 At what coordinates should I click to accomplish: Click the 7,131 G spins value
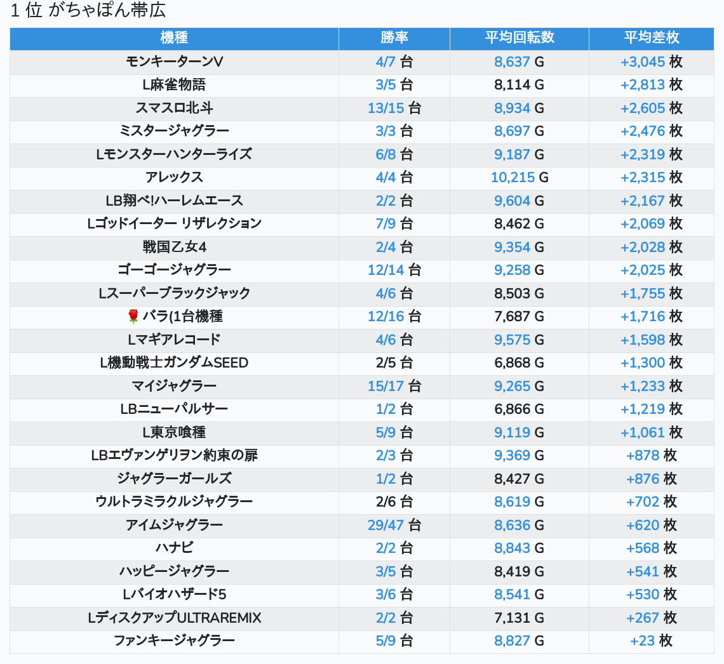[x=519, y=618]
